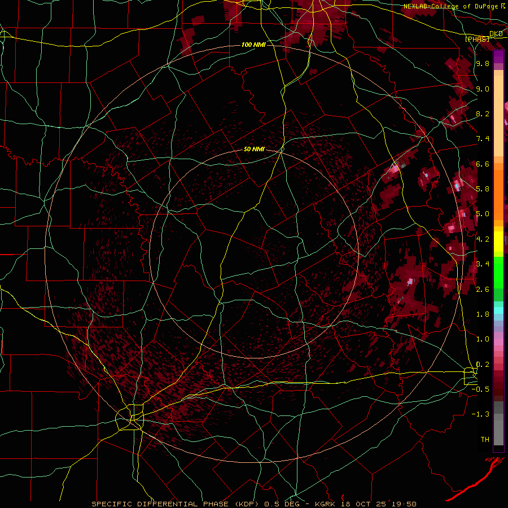Click the cyan segment of the color bar
The height and width of the screenshot is (508, 508).
pos(498,310)
